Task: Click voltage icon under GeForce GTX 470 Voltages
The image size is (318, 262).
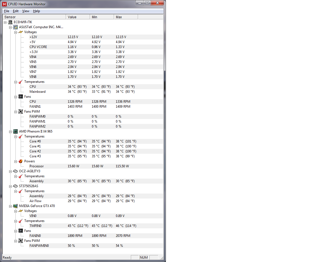Action: pyautogui.click(x=21, y=211)
